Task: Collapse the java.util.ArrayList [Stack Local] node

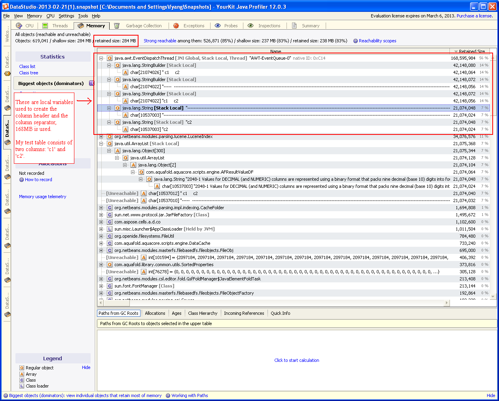Action: click(x=101, y=144)
